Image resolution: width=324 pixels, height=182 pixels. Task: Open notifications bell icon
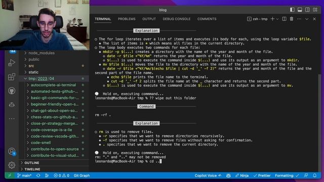pyautogui.click(x=314, y=175)
